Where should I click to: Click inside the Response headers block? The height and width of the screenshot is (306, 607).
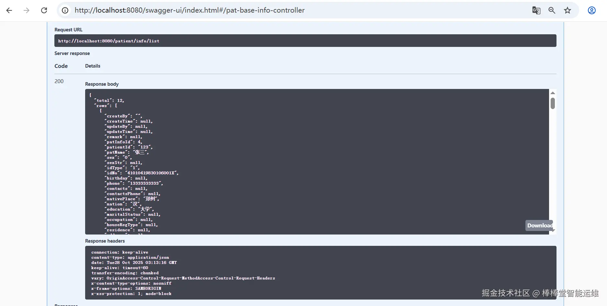[320, 273]
